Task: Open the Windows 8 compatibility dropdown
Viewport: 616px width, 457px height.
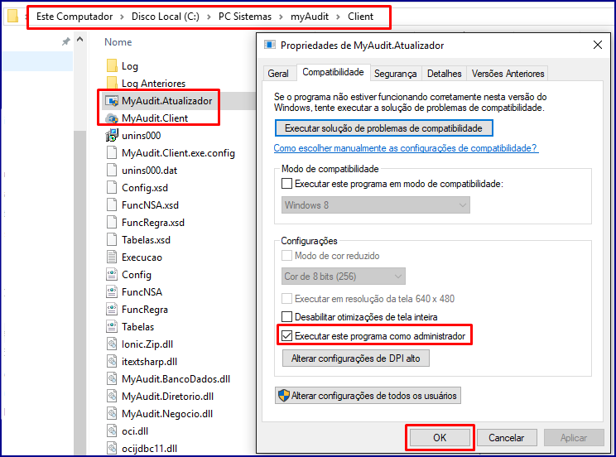Action: 376,205
